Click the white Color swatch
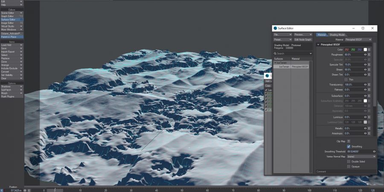This screenshot has width=384, height=192. tap(365, 49)
